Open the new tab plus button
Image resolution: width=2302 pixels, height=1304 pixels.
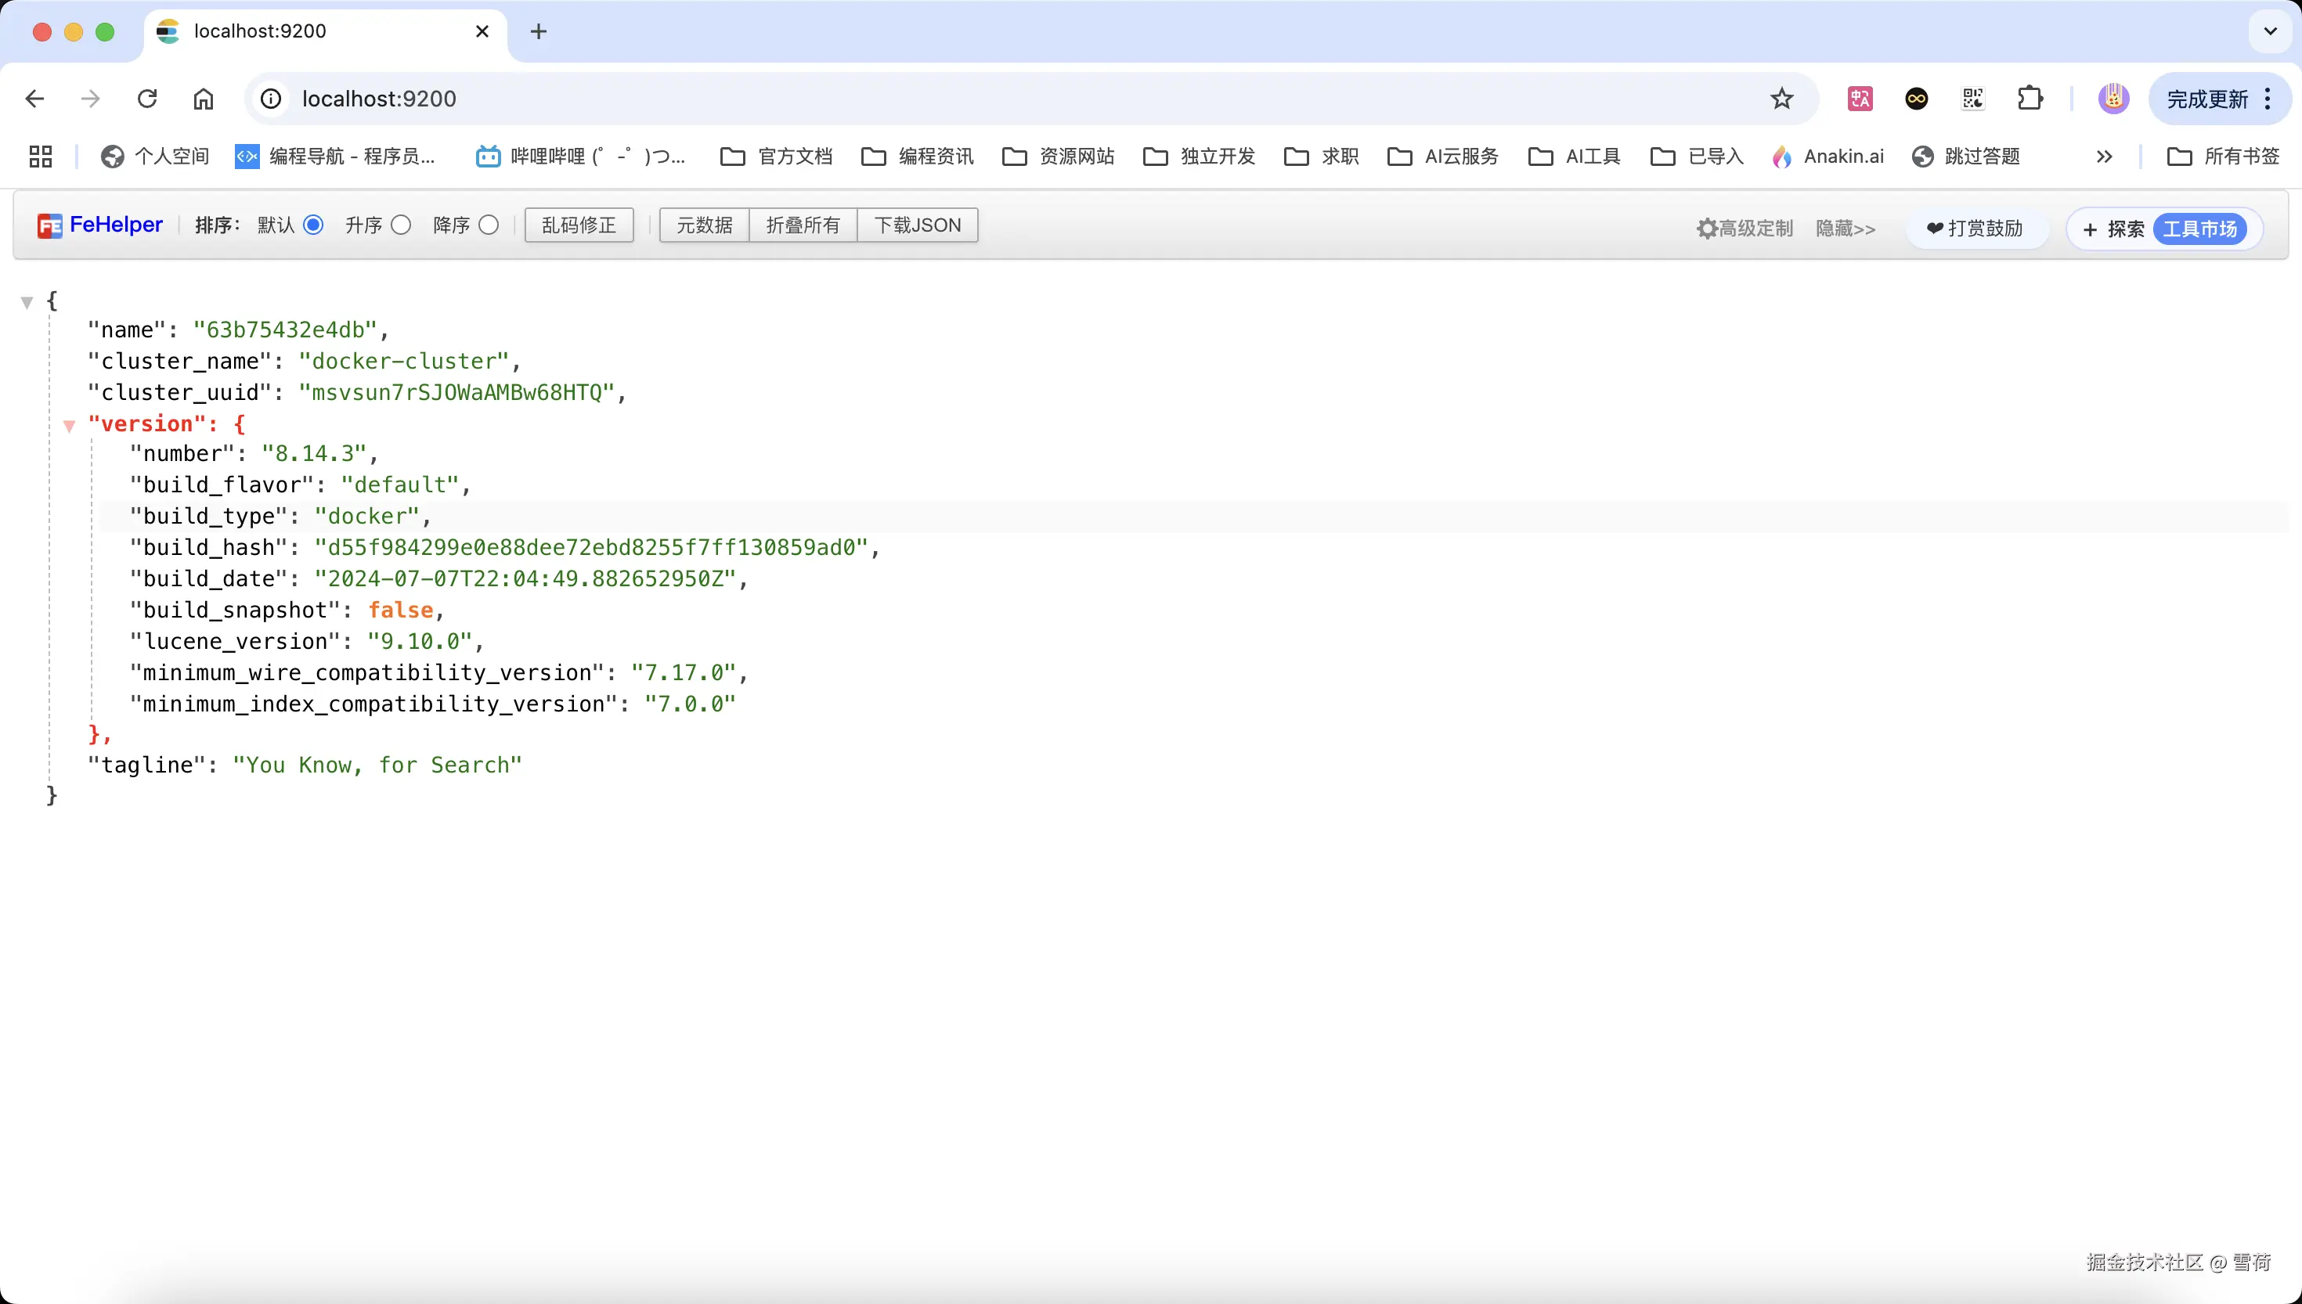coord(539,31)
